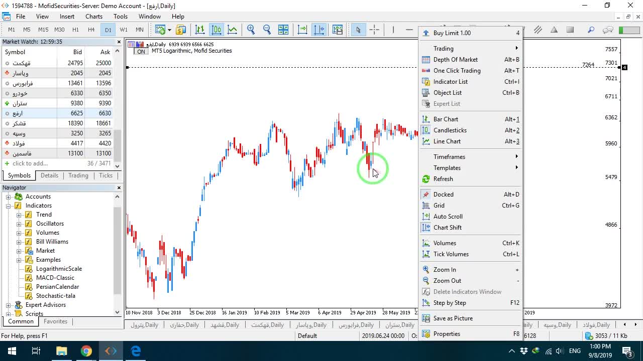Click the bar chart toolbar icon

pos(200,30)
